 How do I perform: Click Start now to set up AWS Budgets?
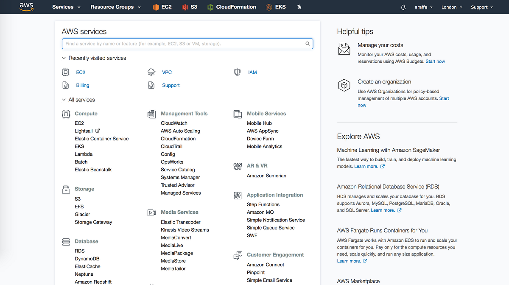(435, 61)
